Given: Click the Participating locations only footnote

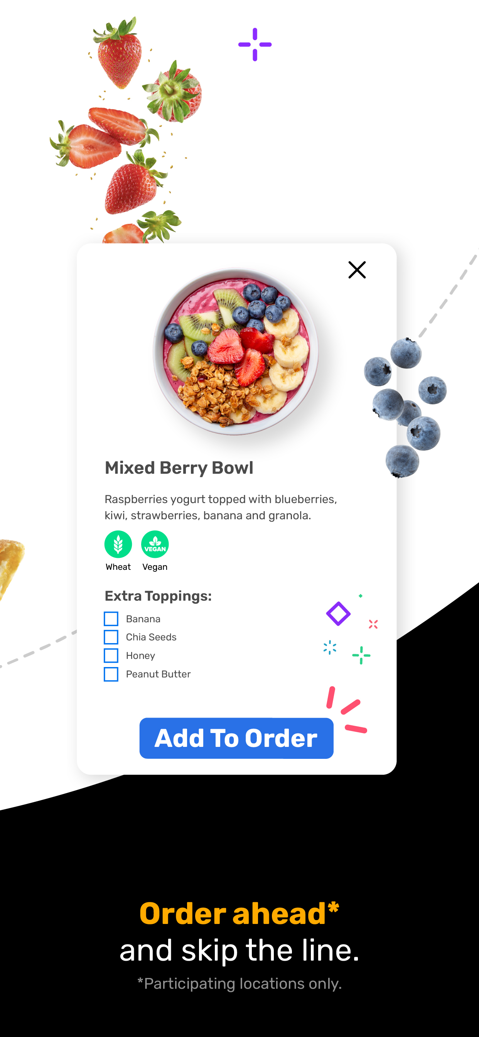Looking at the screenshot, I should 239,983.
